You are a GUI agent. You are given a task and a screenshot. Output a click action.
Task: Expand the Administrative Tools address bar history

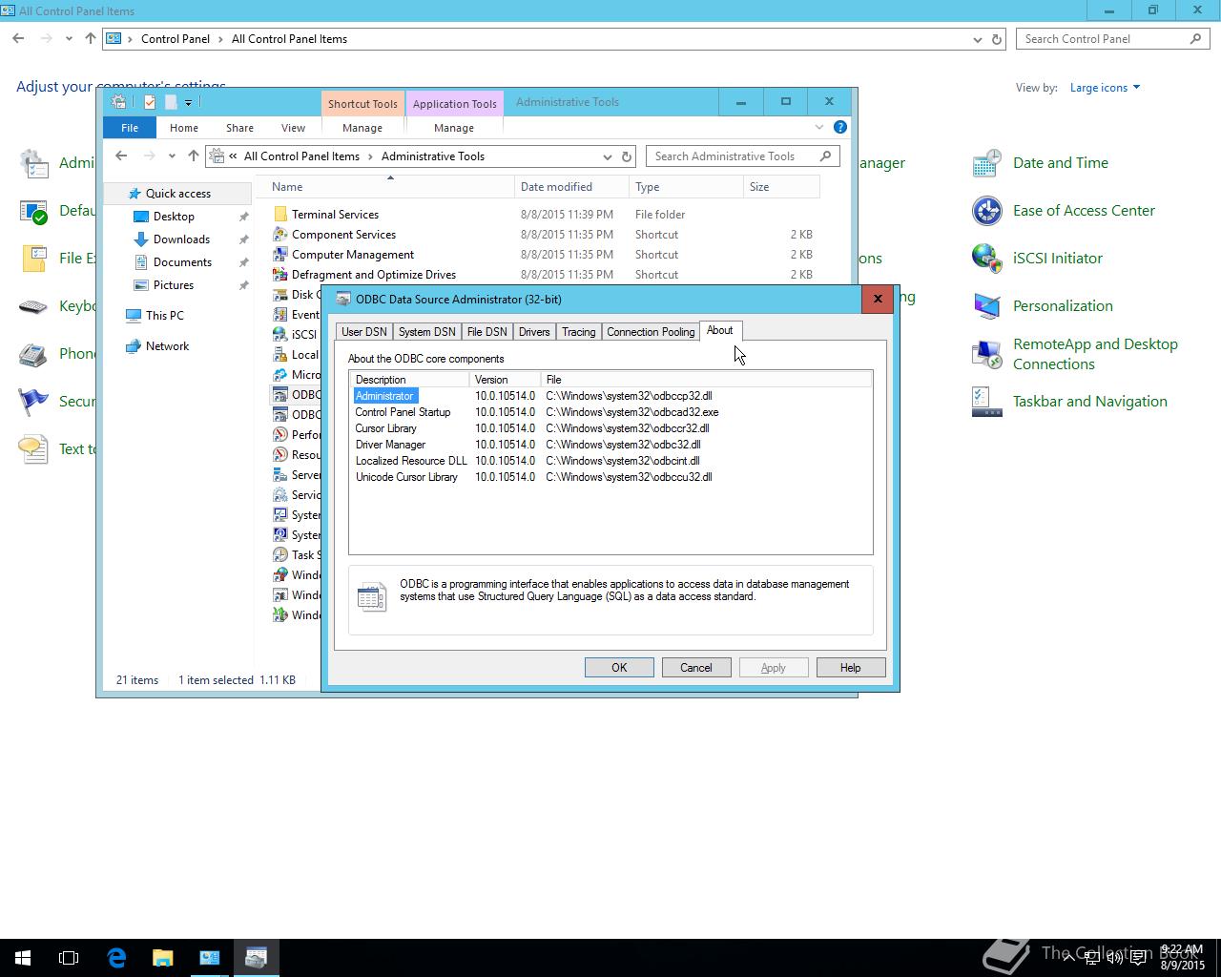click(x=608, y=156)
